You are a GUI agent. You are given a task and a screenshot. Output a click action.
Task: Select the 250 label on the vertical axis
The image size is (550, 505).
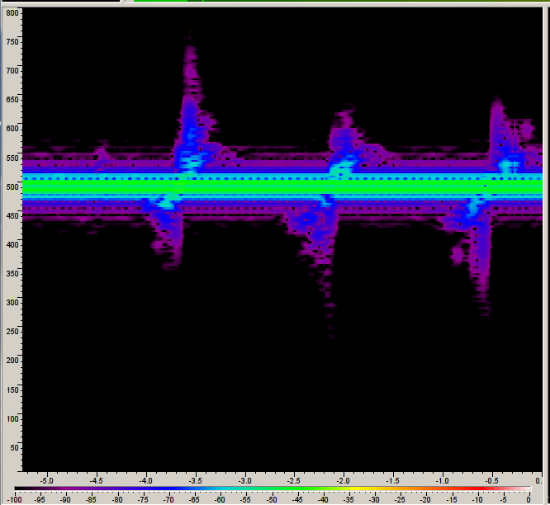(x=12, y=332)
